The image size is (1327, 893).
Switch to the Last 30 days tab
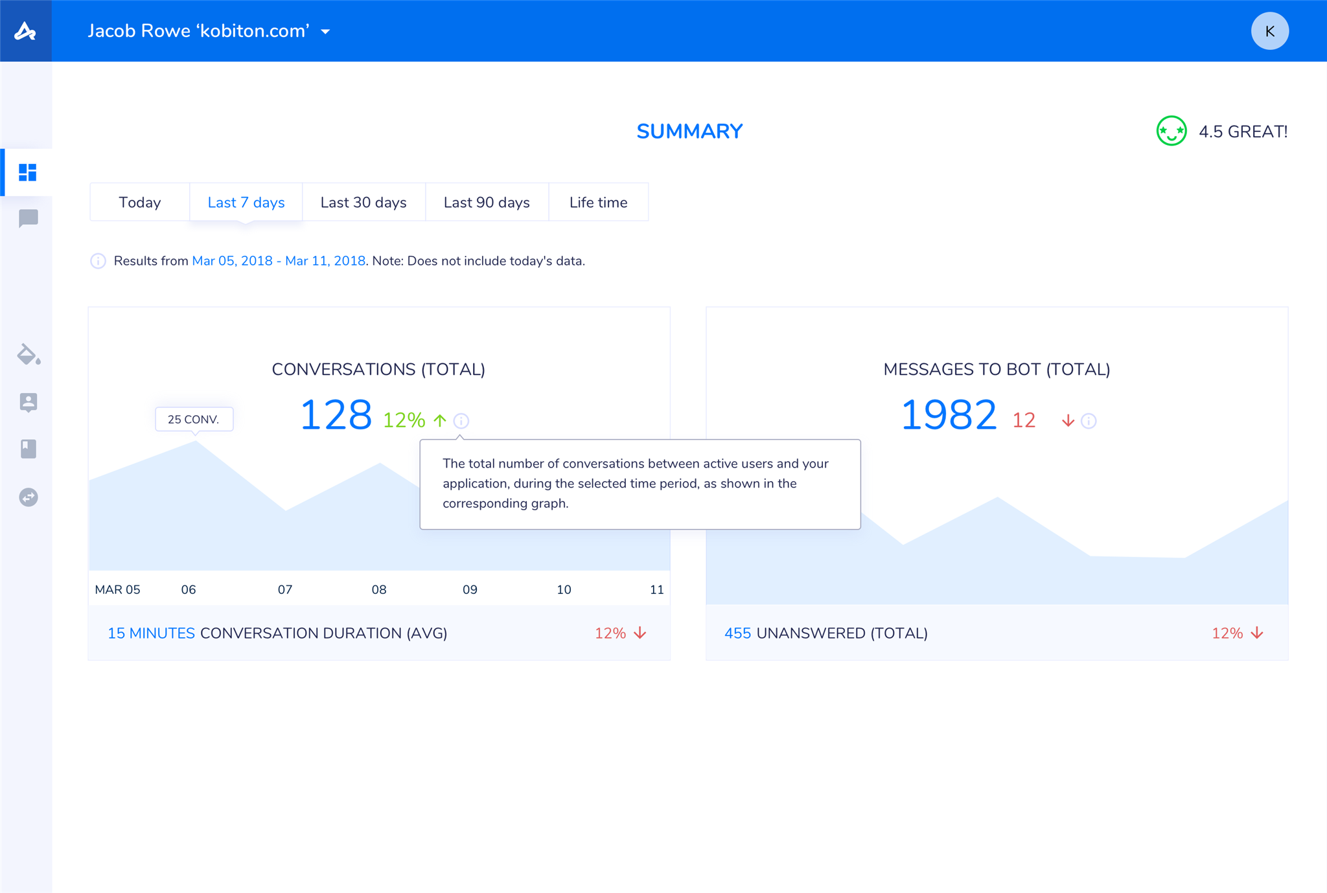[x=363, y=202]
